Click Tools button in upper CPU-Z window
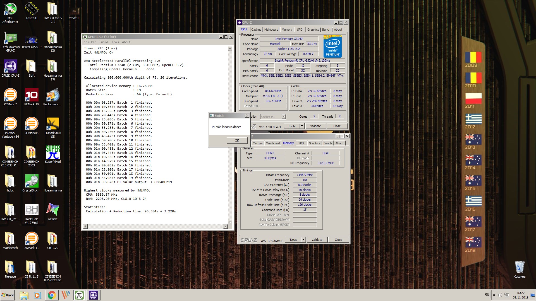This screenshot has width=536, height=301. [292, 126]
